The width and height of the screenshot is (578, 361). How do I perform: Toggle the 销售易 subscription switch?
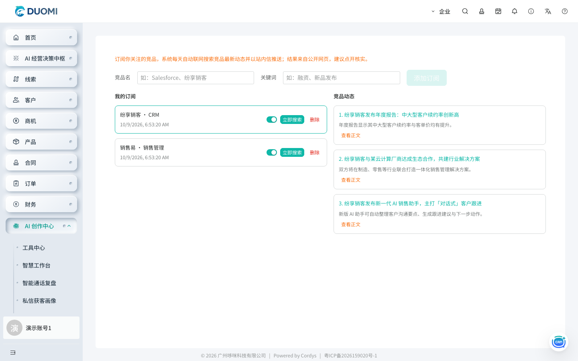coord(272,152)
